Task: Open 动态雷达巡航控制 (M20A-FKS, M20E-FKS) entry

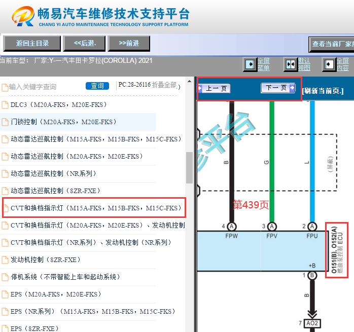Action: (x=77, y=156)
